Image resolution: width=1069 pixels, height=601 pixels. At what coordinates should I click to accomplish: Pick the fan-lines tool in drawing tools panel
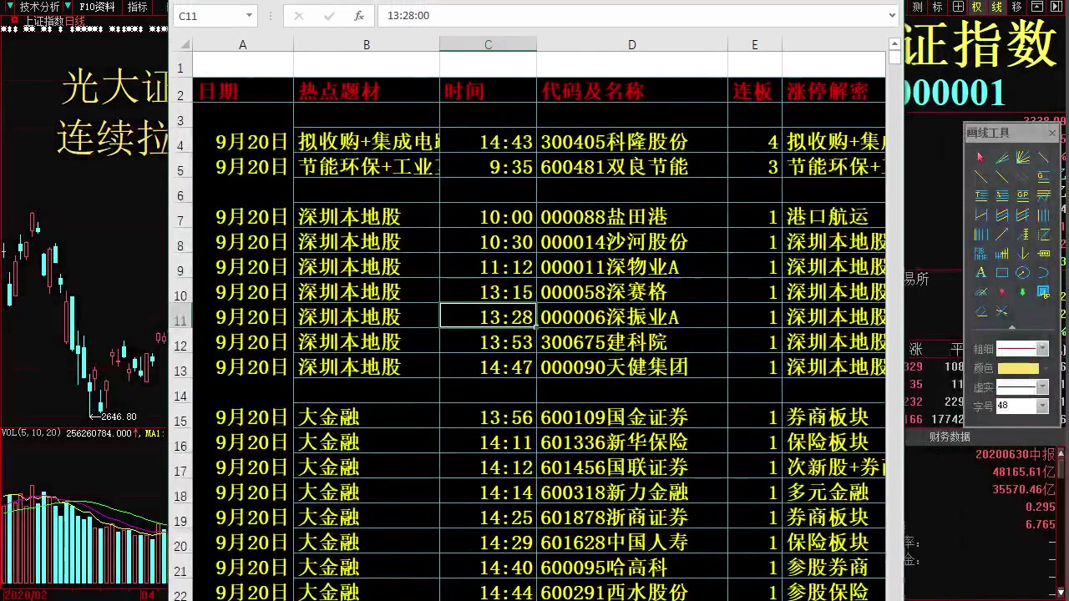[1022, 157]
